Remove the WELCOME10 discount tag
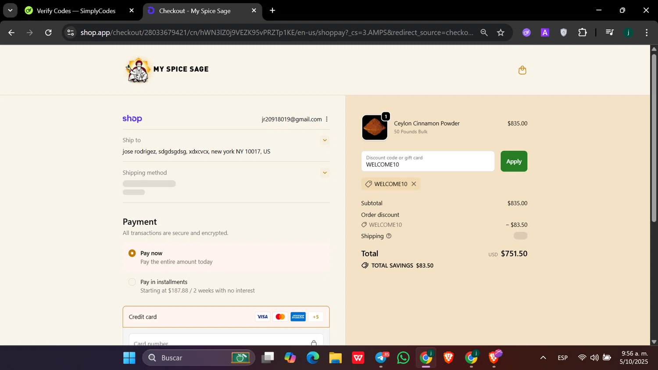The height and width of the screenshot is (370, 658). tap(414, 184)
